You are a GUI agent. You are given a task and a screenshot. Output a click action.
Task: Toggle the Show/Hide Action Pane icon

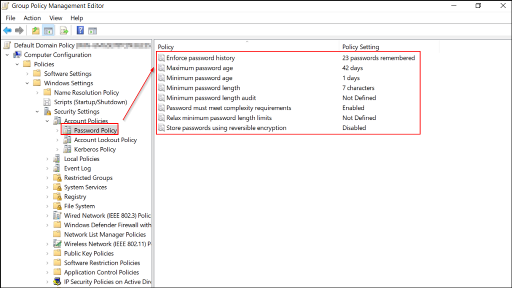pyautogui.click(x=92, y=30)
